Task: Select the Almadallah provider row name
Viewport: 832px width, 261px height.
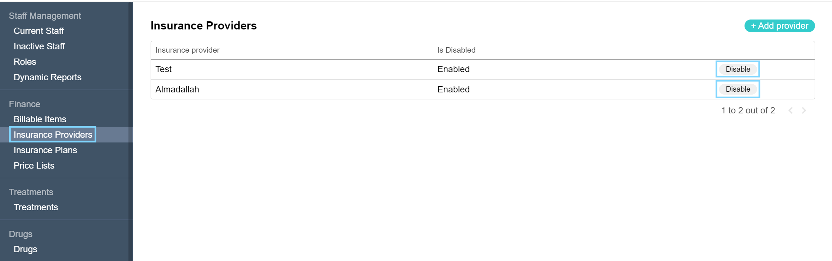Action: (x=177, y=89)
